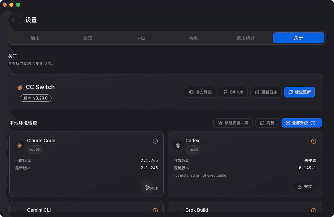334x217 pixels.
Task: Select the 认证 tab
Action: tap(141, 38)
